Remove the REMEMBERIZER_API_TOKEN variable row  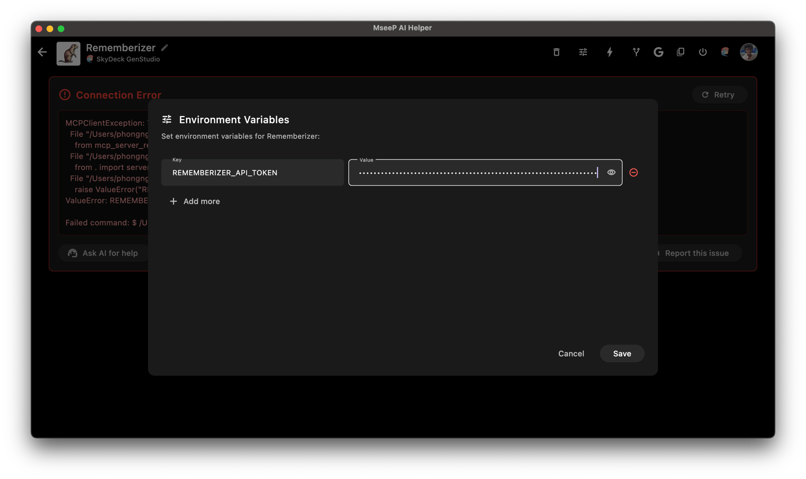click(634, 172)
